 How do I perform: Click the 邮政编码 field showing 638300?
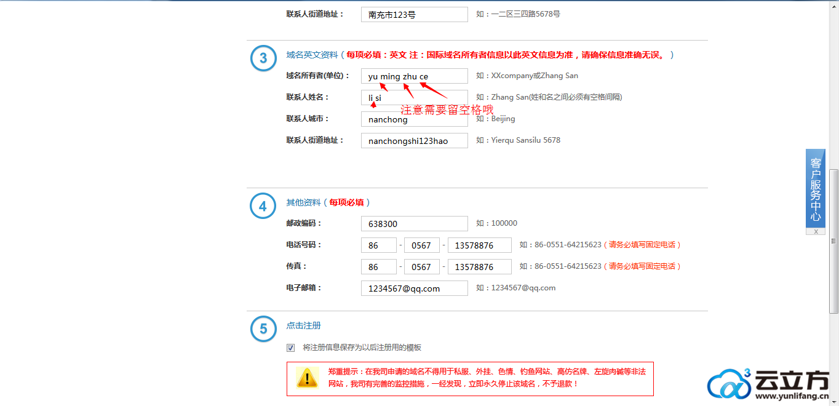coord(414,224)
